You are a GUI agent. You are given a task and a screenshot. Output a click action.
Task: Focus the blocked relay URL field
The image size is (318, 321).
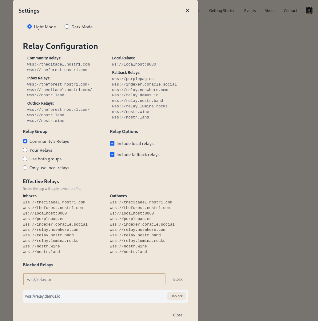coord(94,279)
